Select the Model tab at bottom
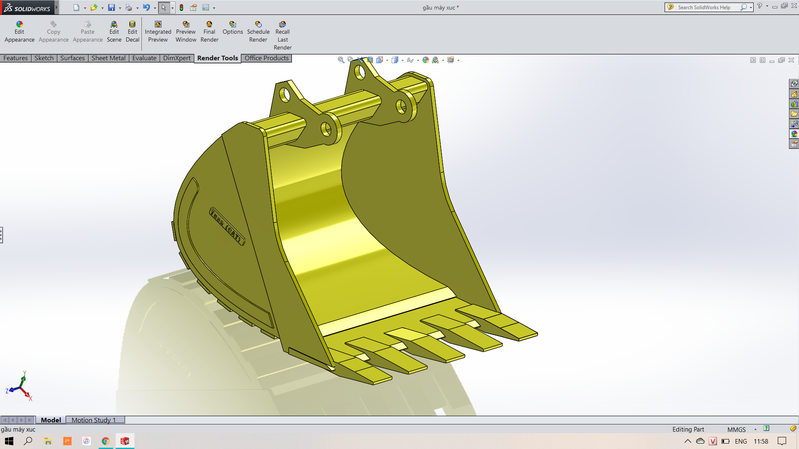799x449 pixels. (x=51, y=420)
